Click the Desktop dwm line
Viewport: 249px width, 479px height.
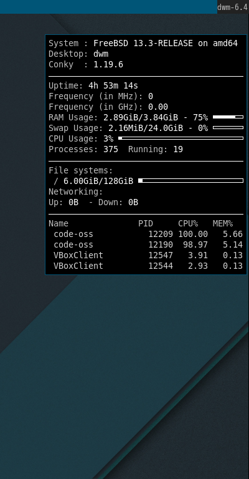coord(78,54)
